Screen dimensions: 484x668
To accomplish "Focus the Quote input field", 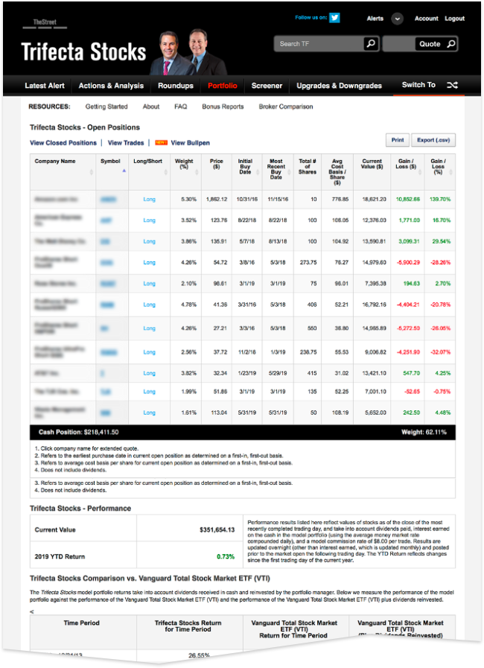I will tap(398, 43).
